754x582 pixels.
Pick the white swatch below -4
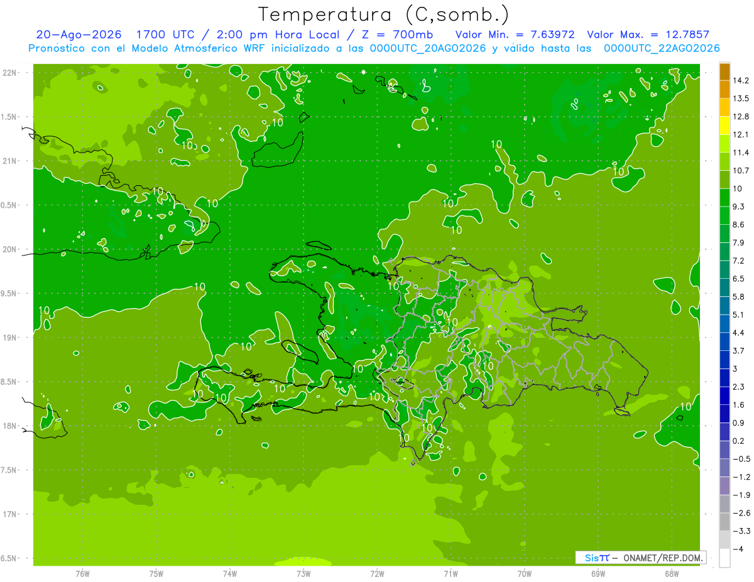[724, 558]
